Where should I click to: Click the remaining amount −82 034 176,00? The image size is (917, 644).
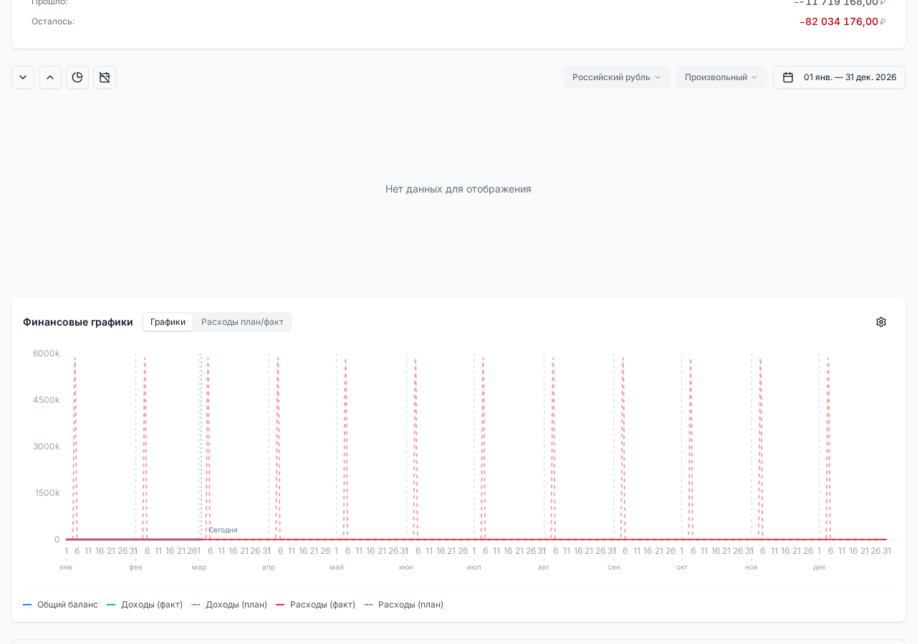coord(841,21)
